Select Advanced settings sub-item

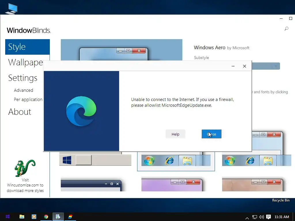click(x=23, y=90)
